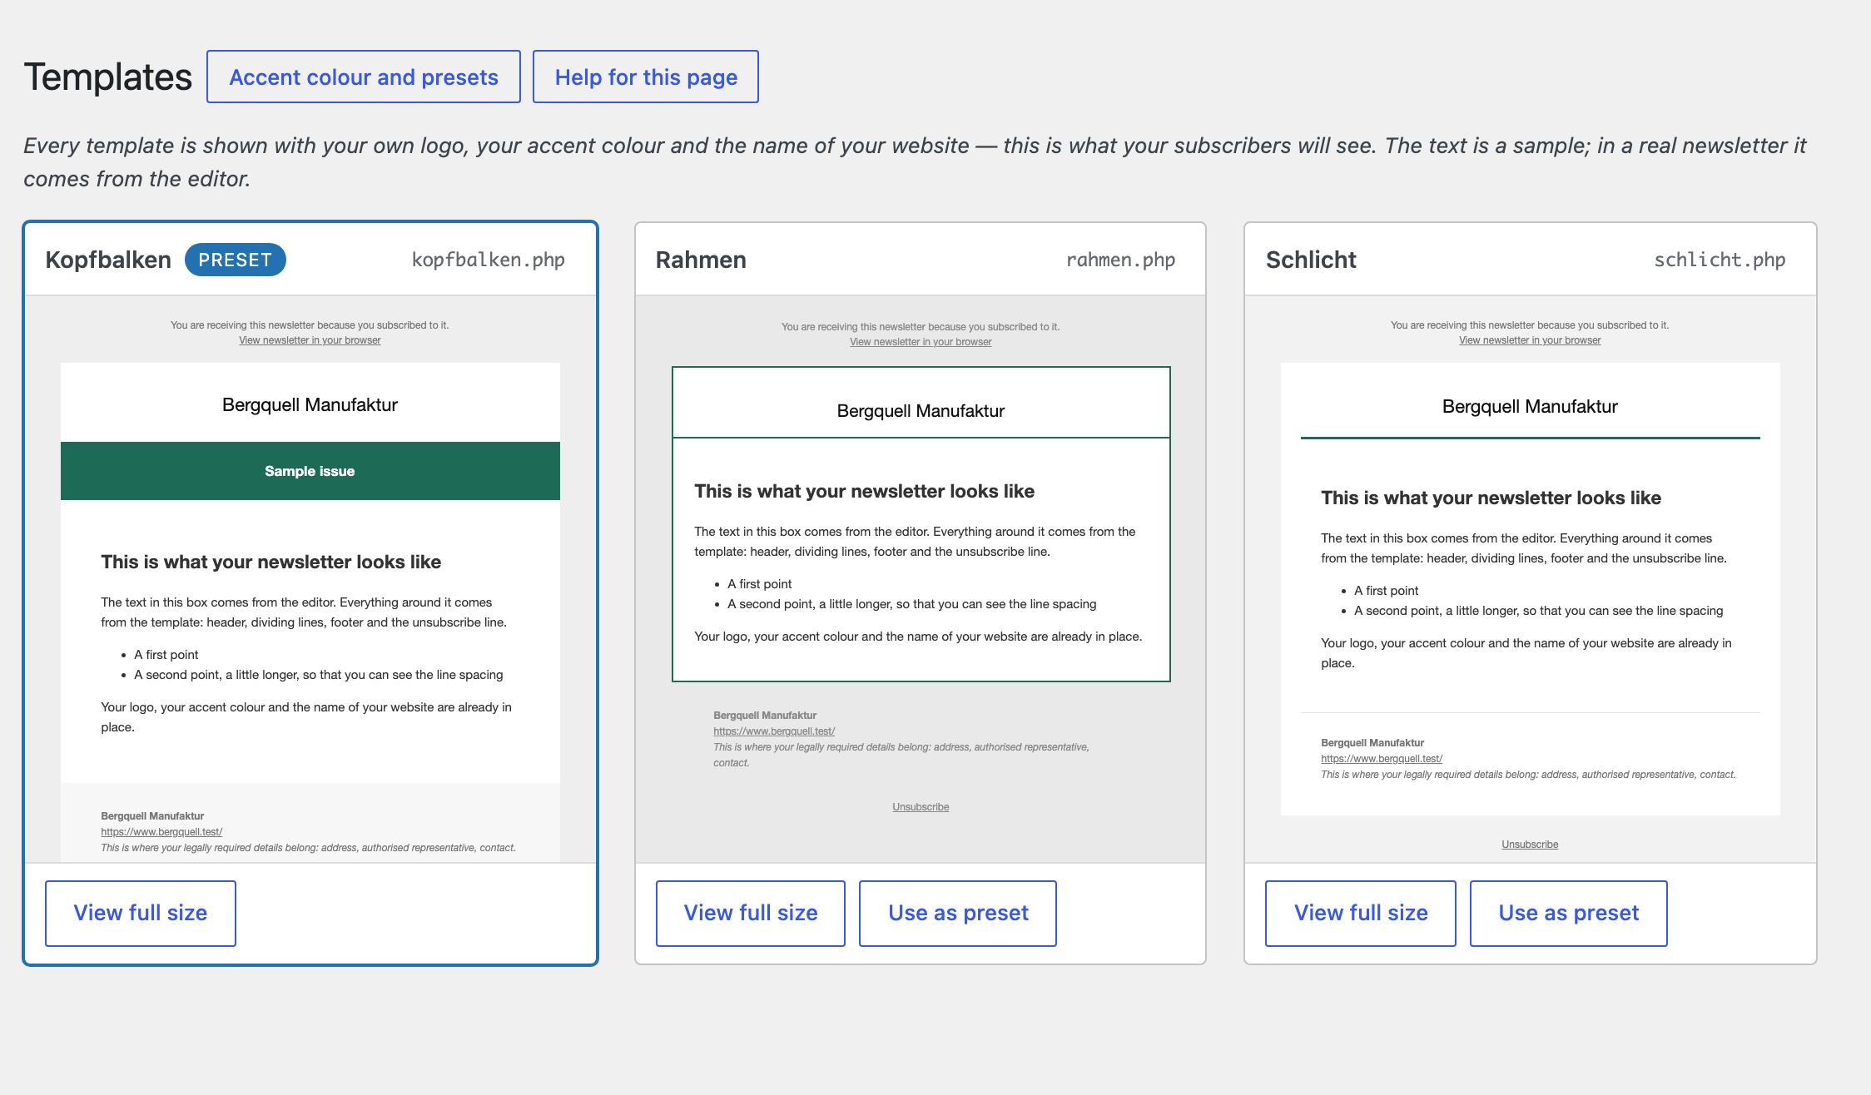View Kopfbalken template at full size
Screen dimensions: 1871x1095
(141, 913)
